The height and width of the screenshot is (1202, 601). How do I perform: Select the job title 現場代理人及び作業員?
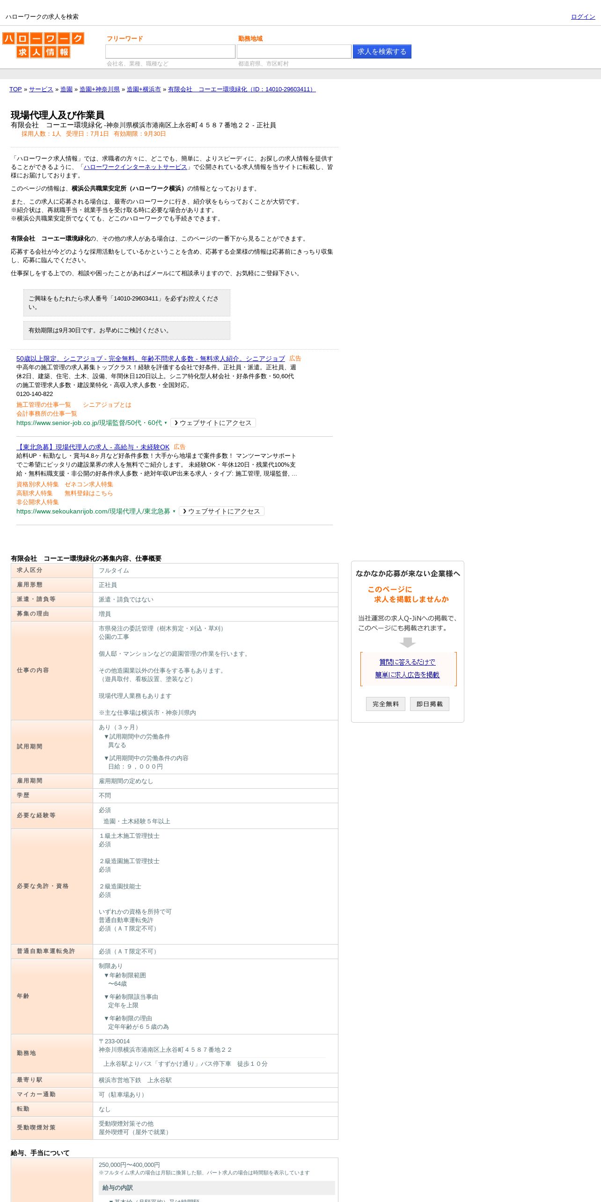point(58,115)
